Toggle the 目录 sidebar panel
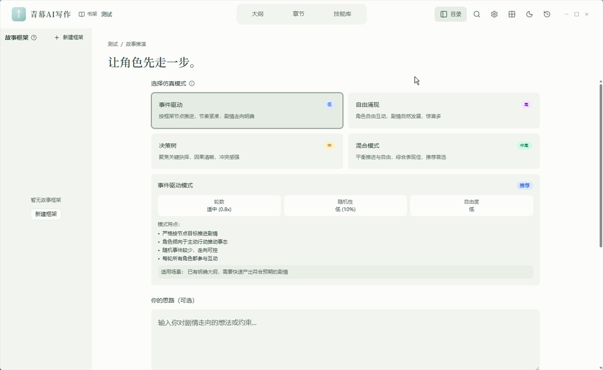 pos(451,14)
